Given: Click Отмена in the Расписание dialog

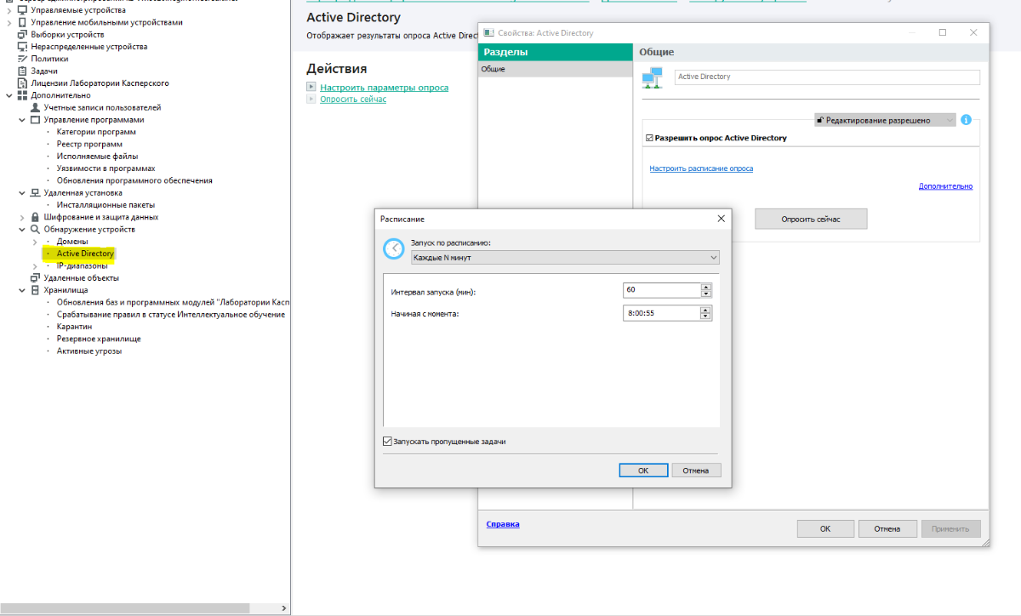Looking at the screenshot, I should coord(696,471).
